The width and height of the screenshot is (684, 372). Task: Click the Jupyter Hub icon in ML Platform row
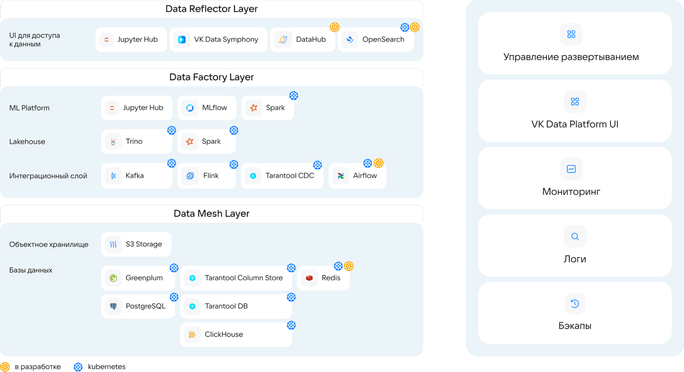click(112, 108)
